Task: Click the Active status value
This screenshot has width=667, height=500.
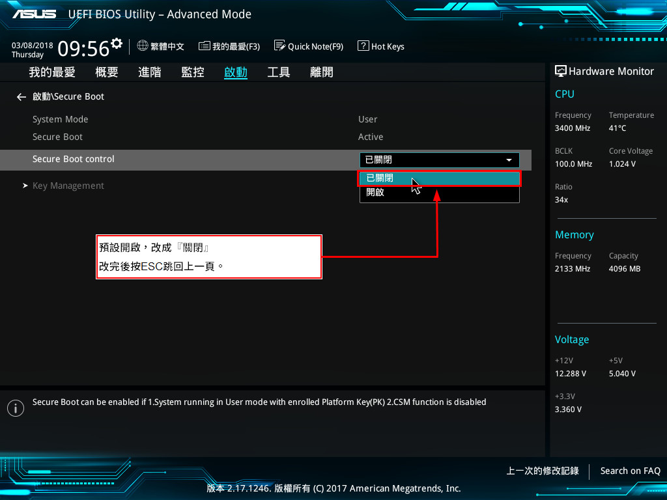Action: (371, 137)
